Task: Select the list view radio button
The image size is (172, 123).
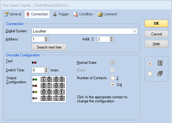Action: [x=150, y=64]
